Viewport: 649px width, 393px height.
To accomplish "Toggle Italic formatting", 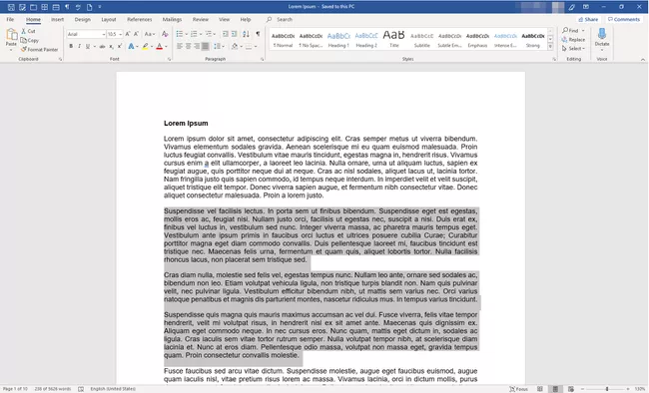I will pyautogui.click(x=79, y=46).
